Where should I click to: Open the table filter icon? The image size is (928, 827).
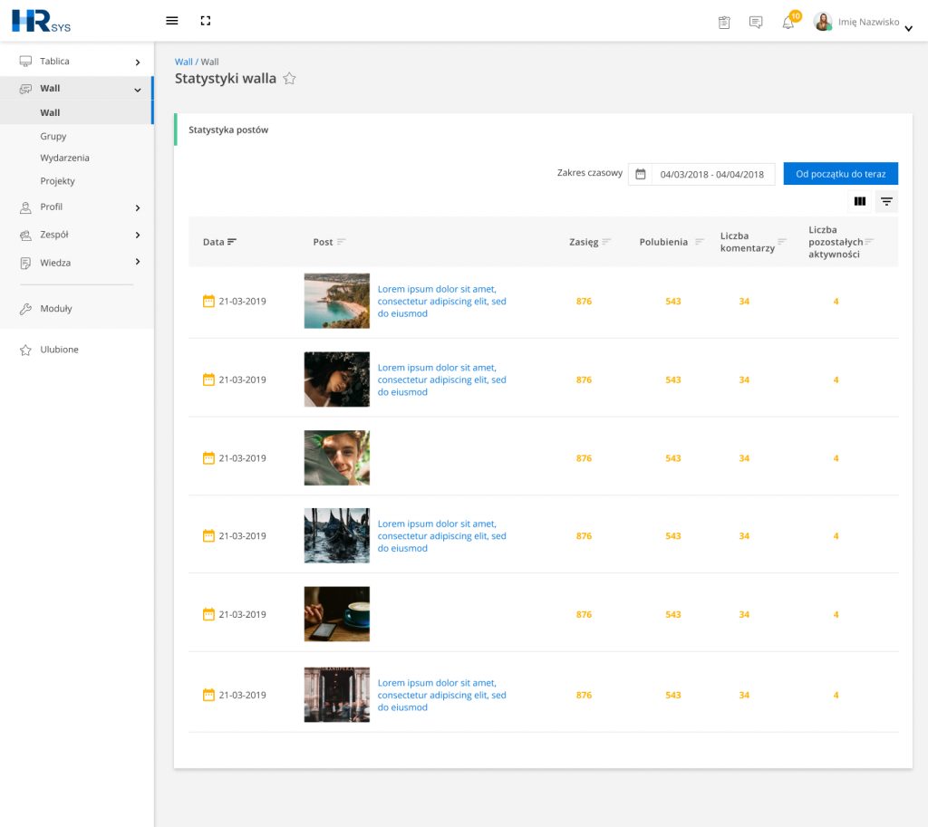click(886, 201)
